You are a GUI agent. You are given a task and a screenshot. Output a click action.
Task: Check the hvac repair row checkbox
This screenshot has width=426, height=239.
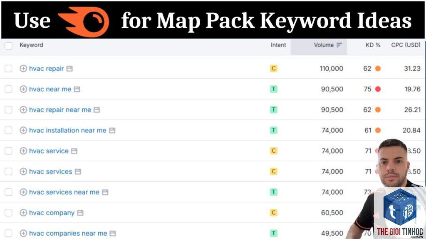[8, 68]
